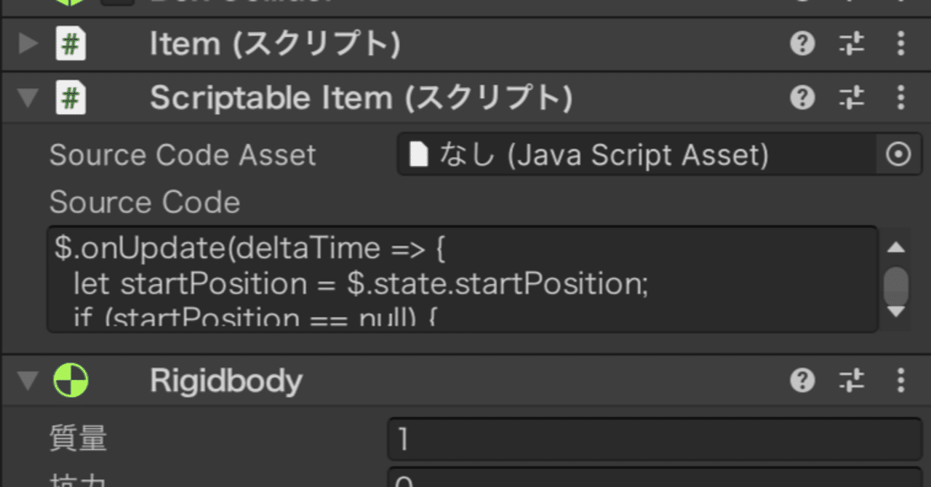Open presets for the Rigidbody component
This screenshot has width=931, height=487.
tap(851, 380)
